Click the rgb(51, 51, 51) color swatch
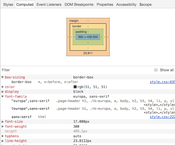175x145 pixels. coord(75,87)
